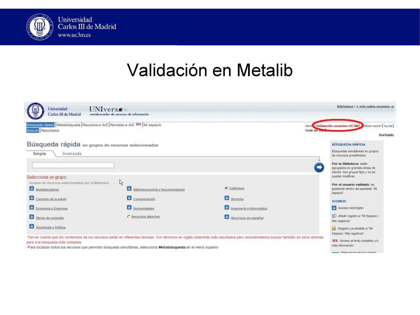Click inside the quick search text box
This screenshot has height=315, width=420.
point(73,165)
